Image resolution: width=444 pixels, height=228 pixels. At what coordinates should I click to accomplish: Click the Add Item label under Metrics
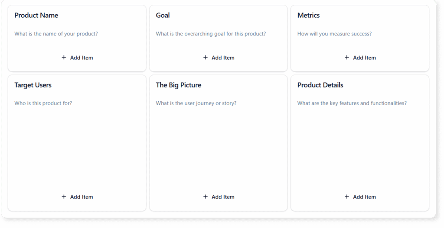tap(364, 58)
